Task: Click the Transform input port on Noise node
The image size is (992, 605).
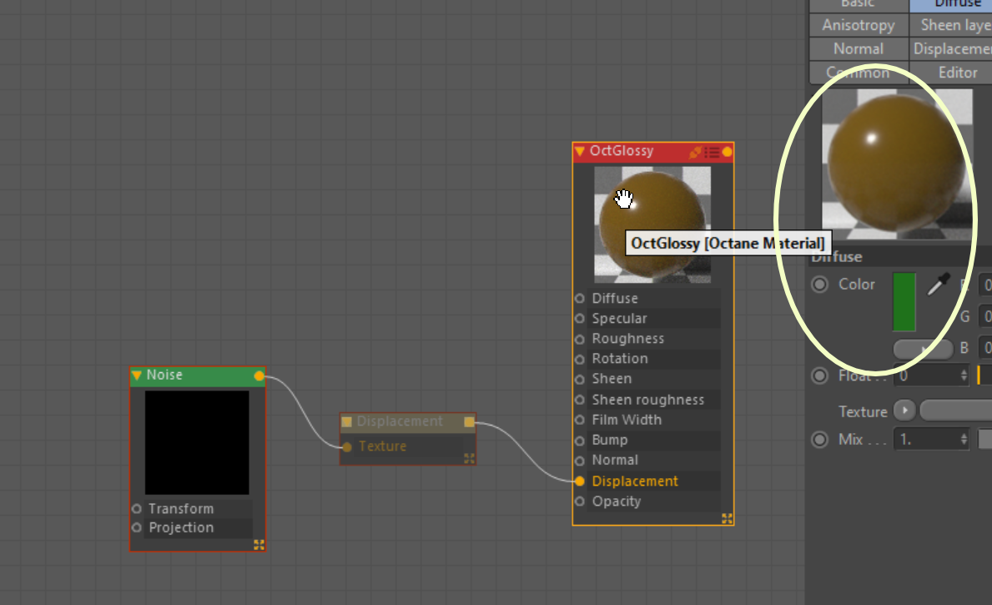Action: click(x=137, y=509)
